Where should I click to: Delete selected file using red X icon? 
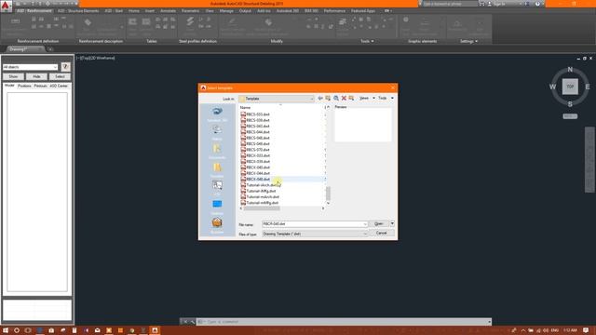344,99
